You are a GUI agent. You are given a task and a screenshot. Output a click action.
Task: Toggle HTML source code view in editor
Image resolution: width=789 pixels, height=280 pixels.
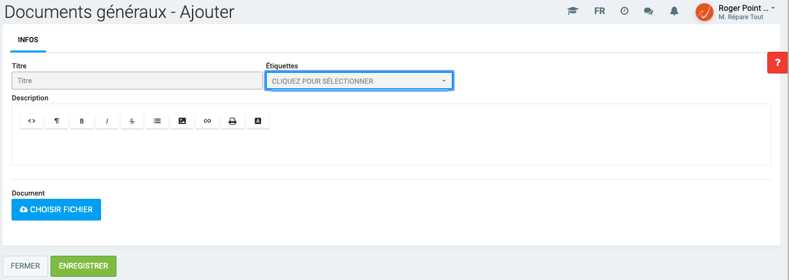coord(32,121)
